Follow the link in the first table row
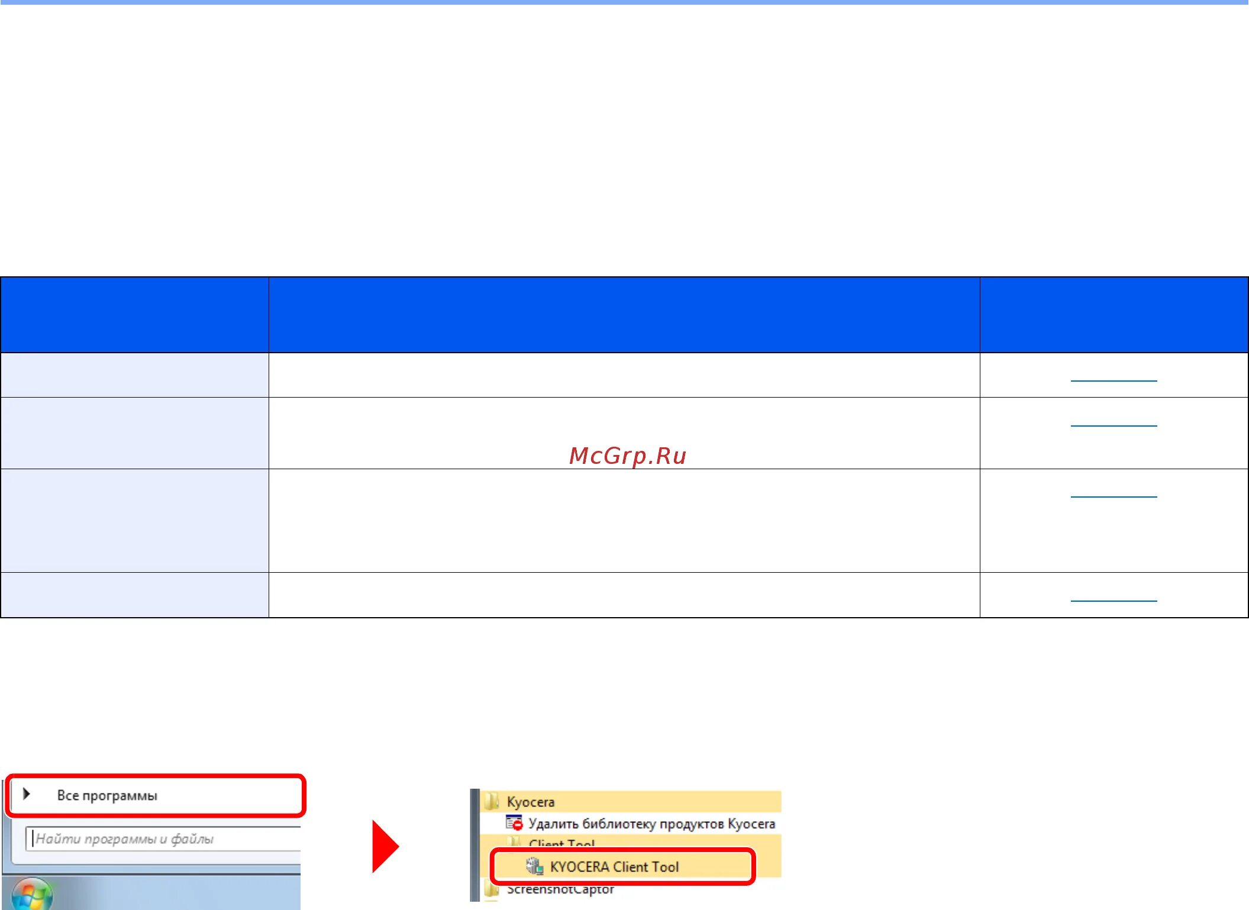This screenshot has width=1249, height=910. (x=1114, y=376)
